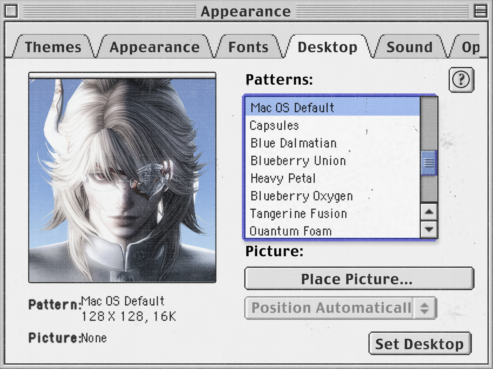This screenshot has height=369, width=493.
Task: Pick the Blue Dalmatian pattern
Action: pos(332,143)
